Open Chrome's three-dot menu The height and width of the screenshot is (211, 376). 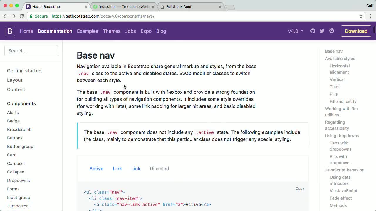[x=371, y=16]
